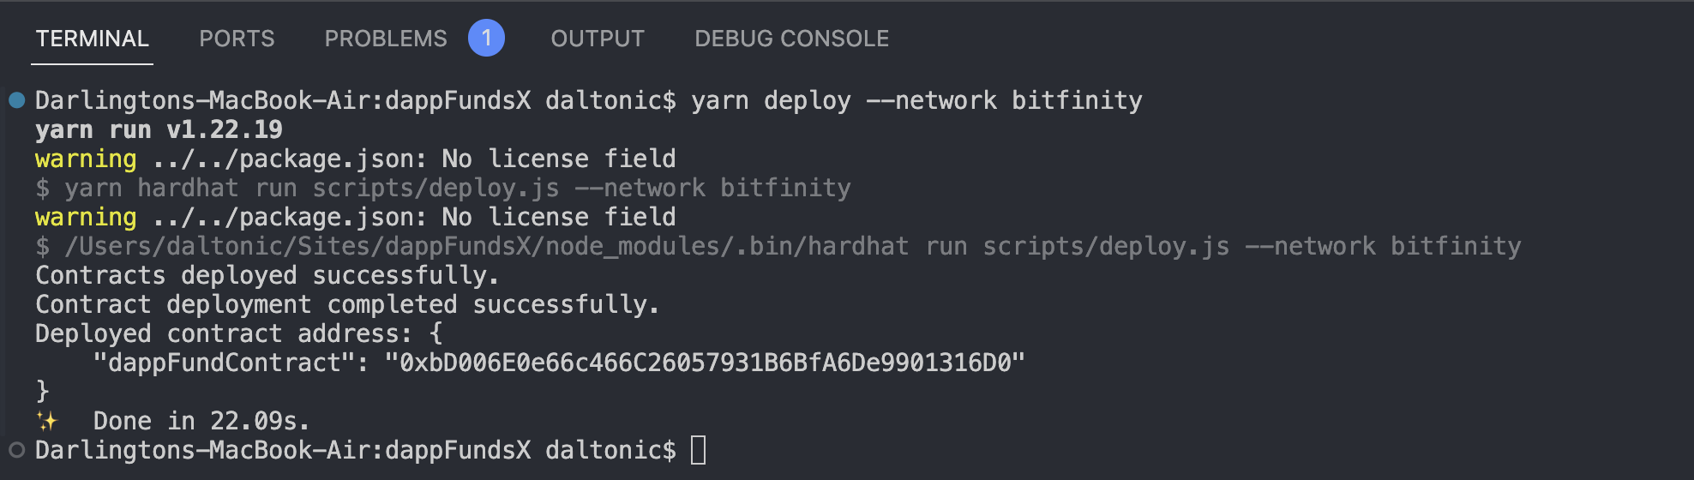Click the hollow circle prompt indicator
The width and height of the screenshot is (1694, 480).
(16, 450)
